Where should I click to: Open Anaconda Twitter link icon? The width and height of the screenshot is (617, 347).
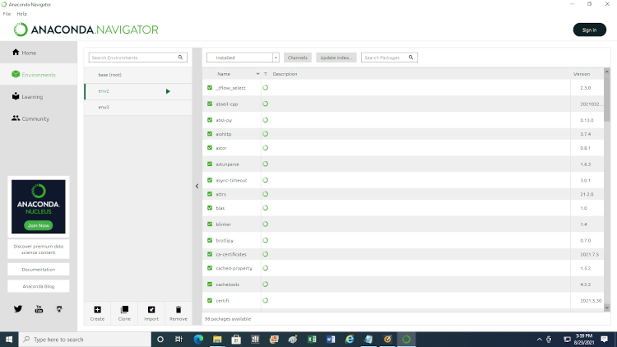point(18,309)
